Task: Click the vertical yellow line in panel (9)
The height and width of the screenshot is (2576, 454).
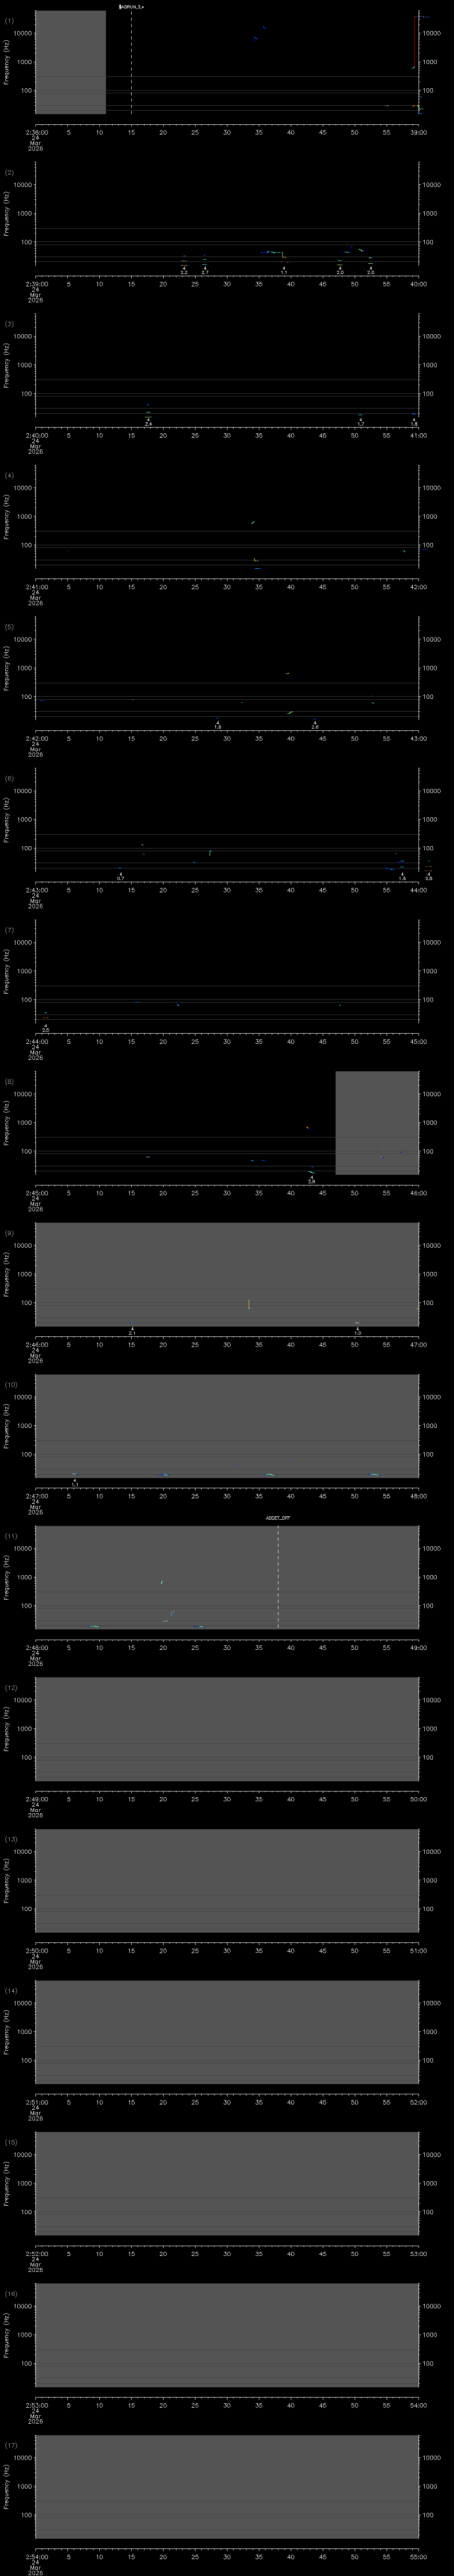Action: (248, 1304)
